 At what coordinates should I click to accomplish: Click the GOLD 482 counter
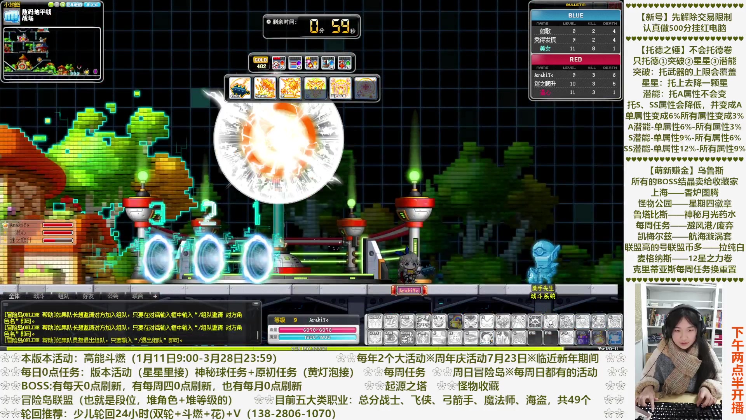pyautogui.click(x=261, y=63)
